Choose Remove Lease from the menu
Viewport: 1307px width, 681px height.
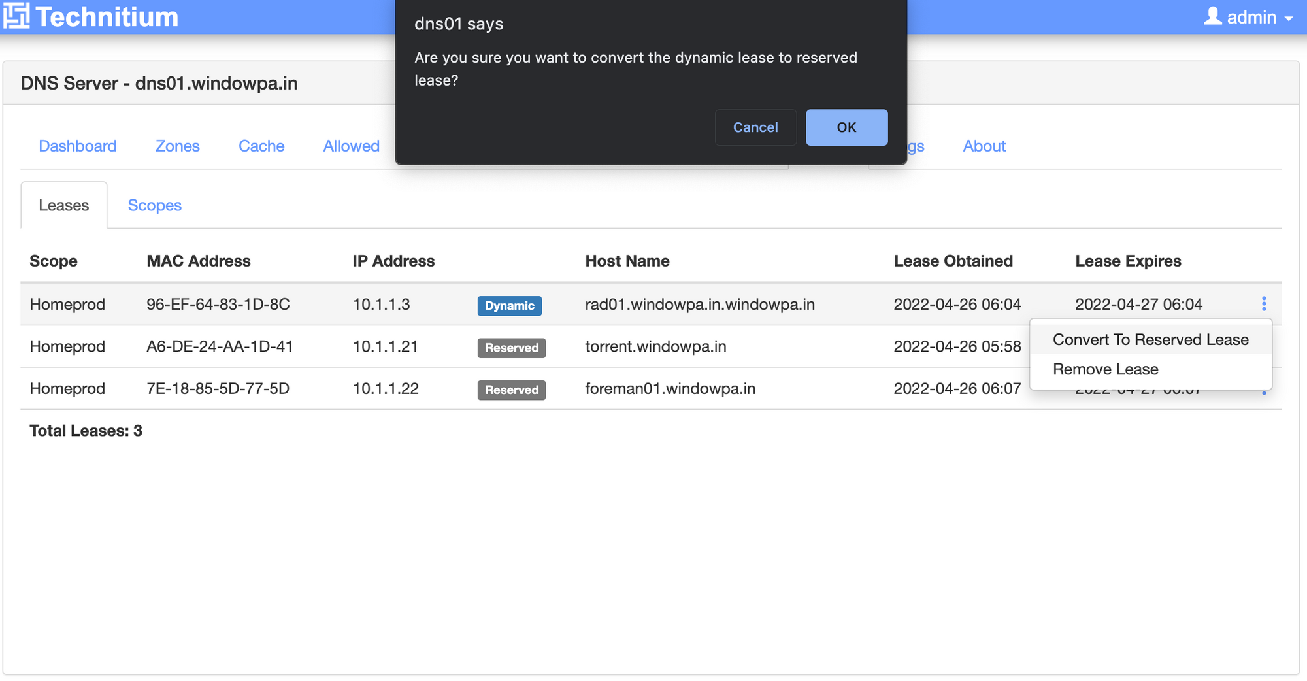click(x=1151, y=369)
